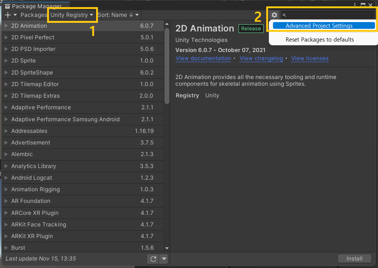Click version text 'Version 6.0.7 - October 07, 2021'
Viewport: 378px width, 268px height.
220,50
